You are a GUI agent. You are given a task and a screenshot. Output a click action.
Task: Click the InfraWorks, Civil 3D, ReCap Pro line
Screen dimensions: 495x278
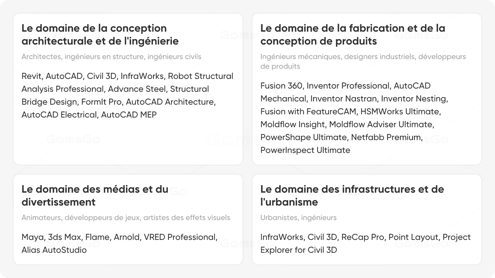pos(366,237)
